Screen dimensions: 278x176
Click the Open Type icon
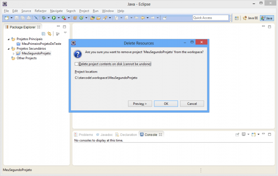(x=92, y=18)
